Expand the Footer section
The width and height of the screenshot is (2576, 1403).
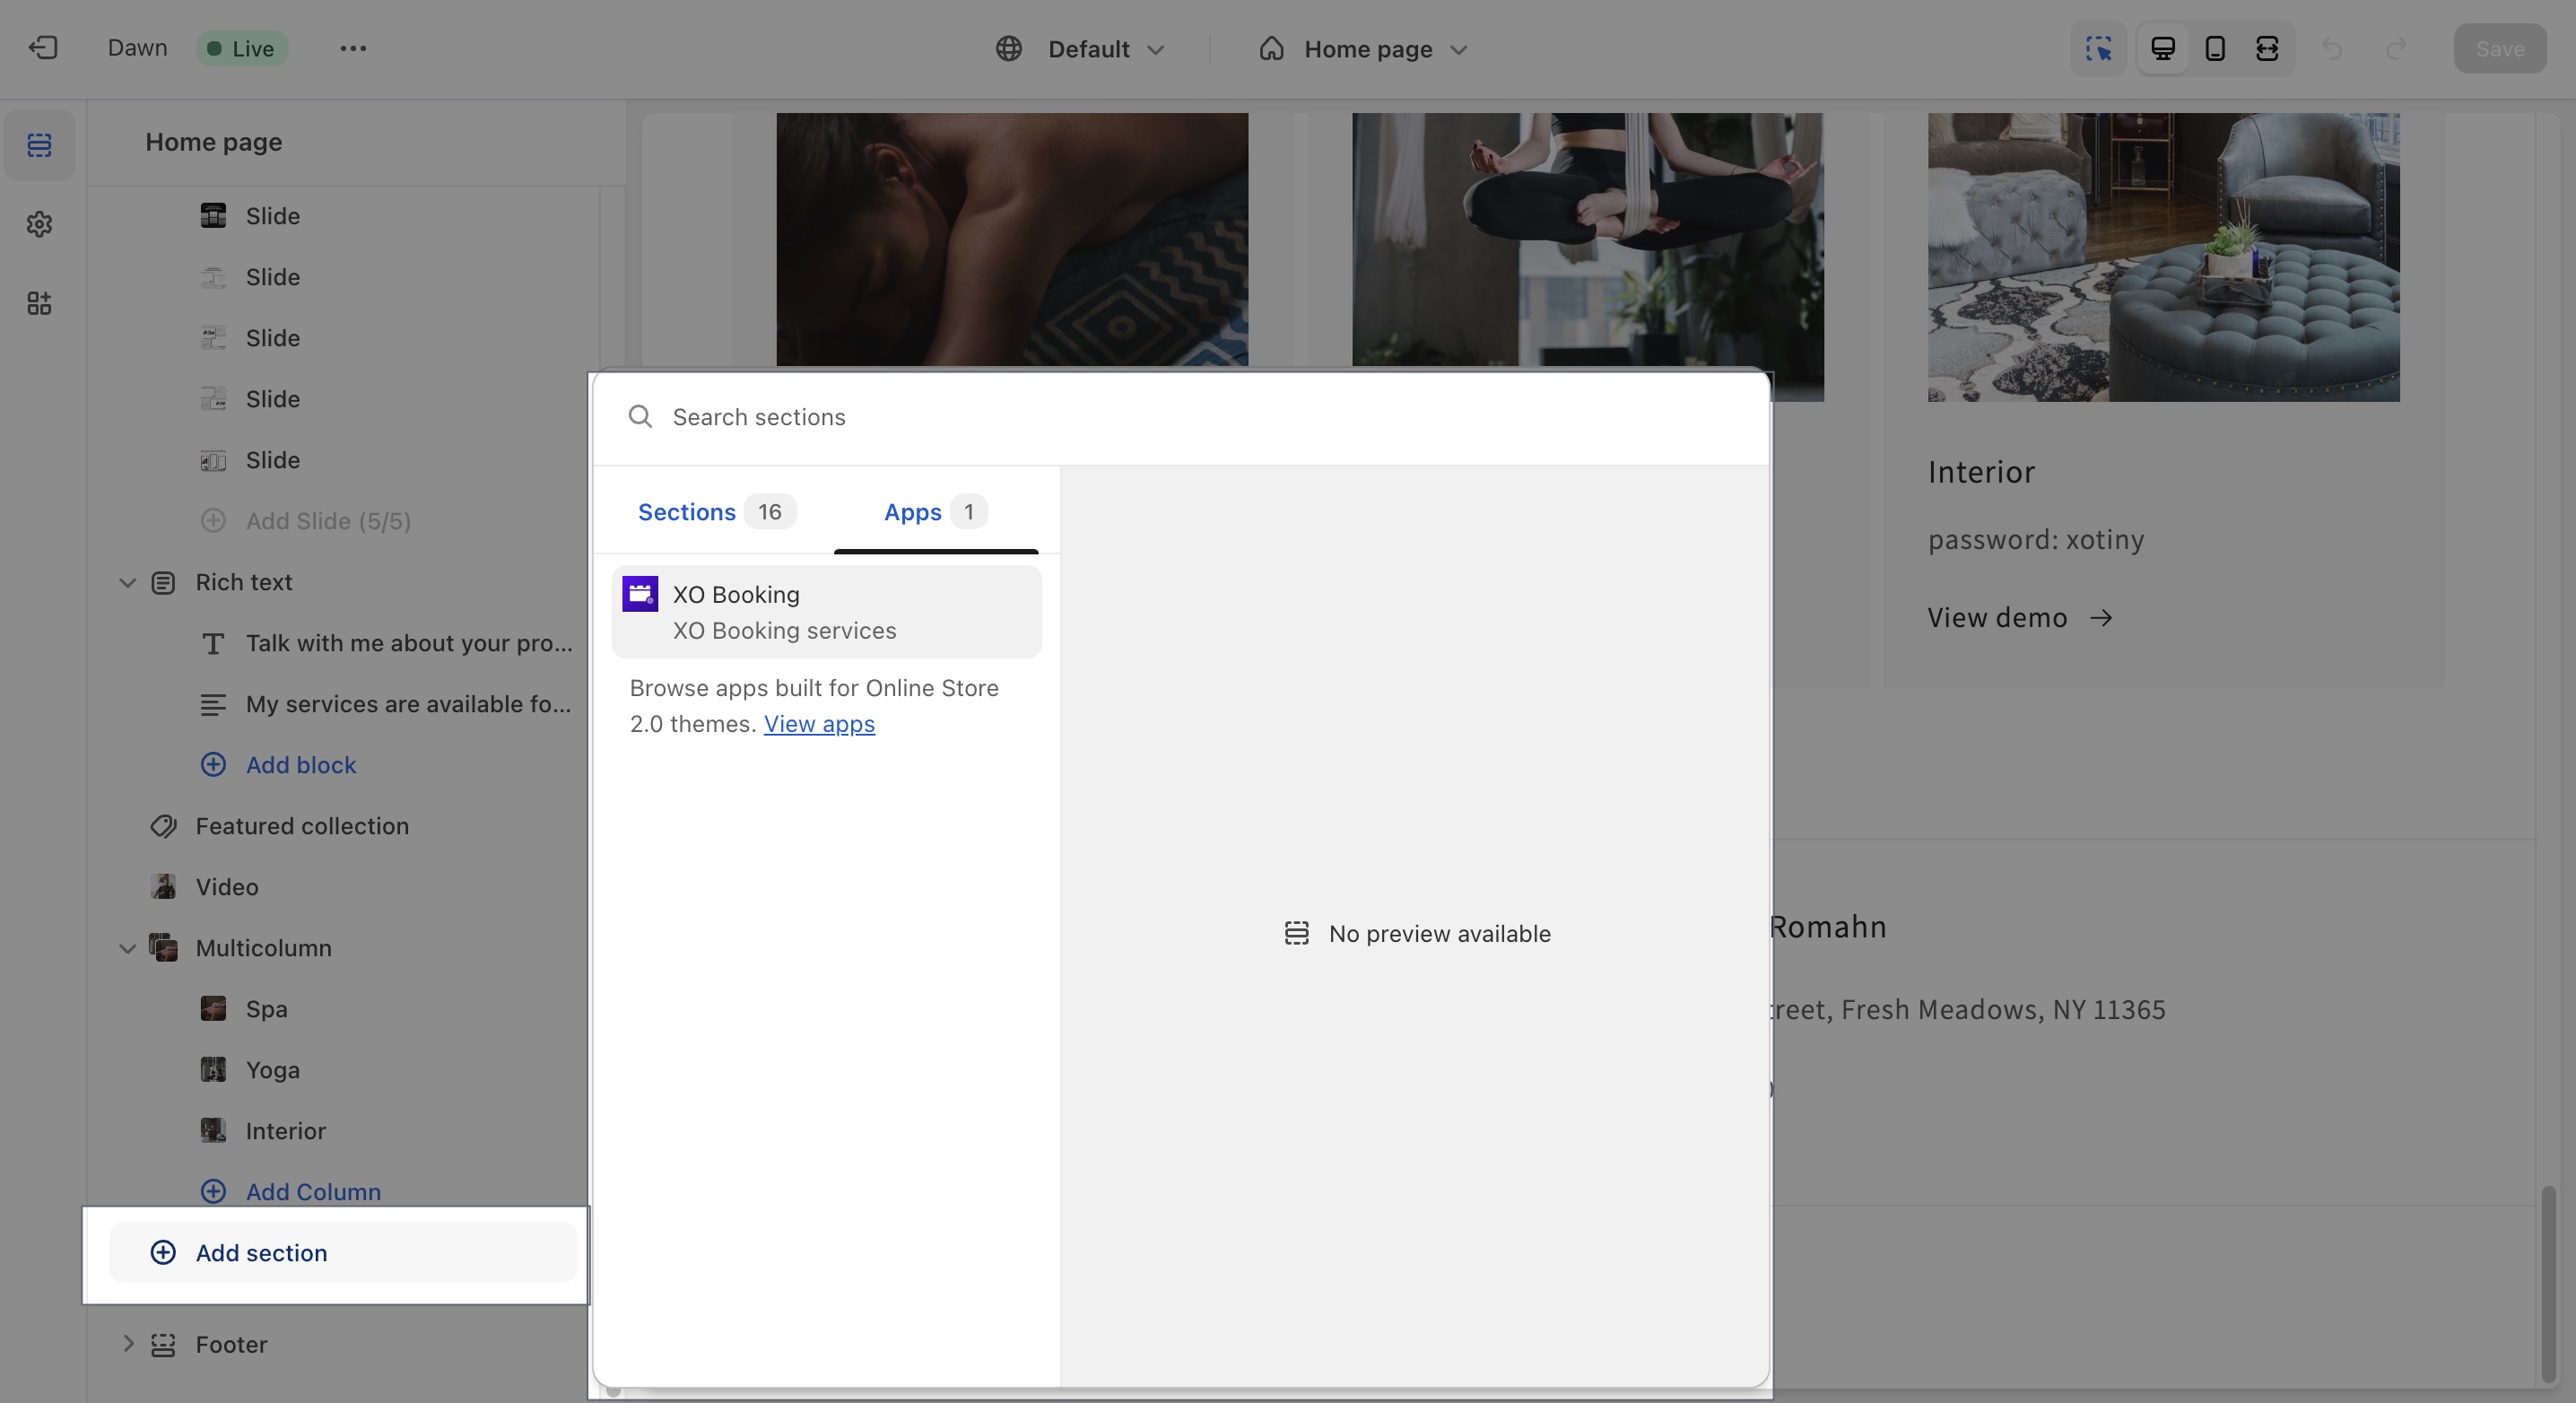point(127,1344)
